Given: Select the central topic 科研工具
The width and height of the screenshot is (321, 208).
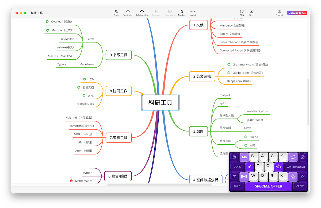Looking at the screenshot, I should click(x=160, y=102).
